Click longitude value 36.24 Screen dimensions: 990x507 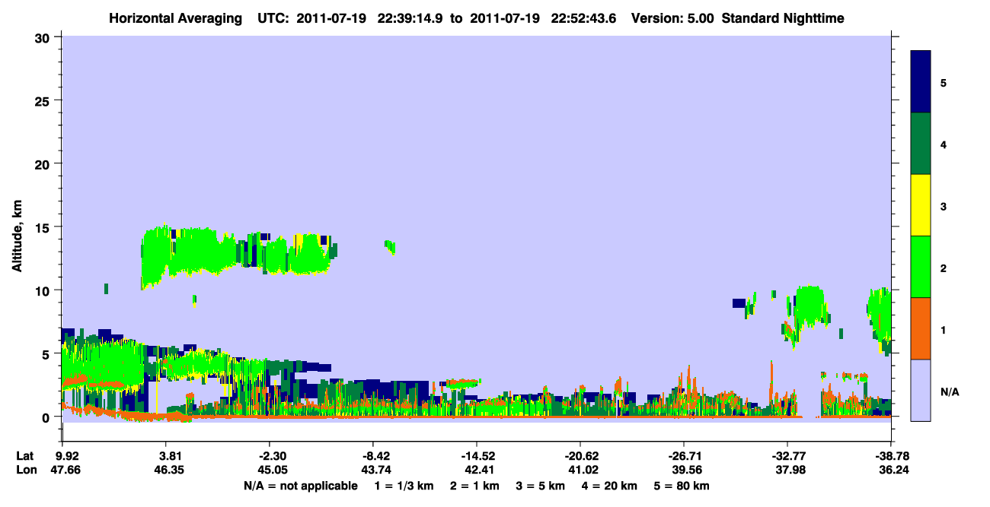[894, 470]
